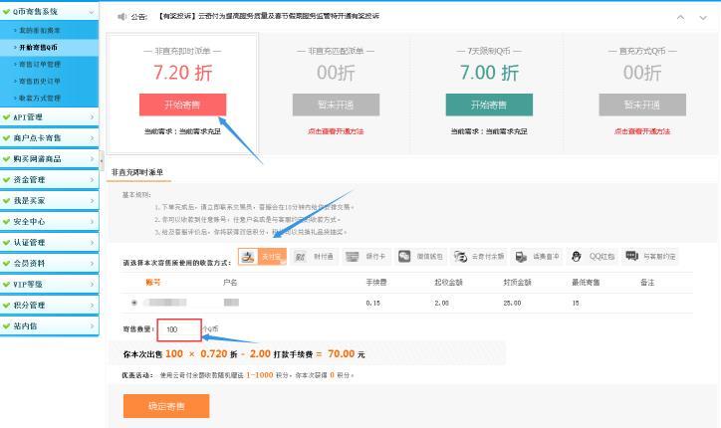Click 暂未开通 under 非直充匹配派单
The image size is (721, 428).
(336, 105)
